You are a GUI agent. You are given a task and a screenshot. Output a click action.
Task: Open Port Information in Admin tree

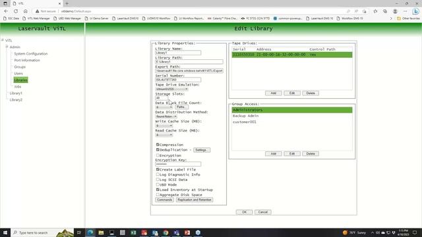coord(27,60)
